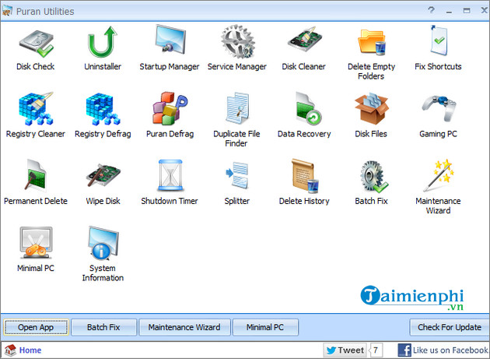Viewport: 490px width, 359px height.
Task: Click the Minimal PC bottom button
Action: [x=265, y=327]
